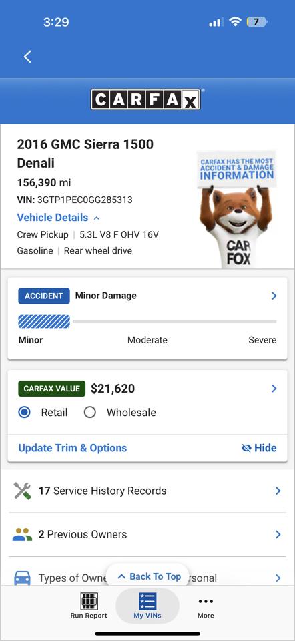295x641 pixels.
Task: Tap the More three-dots icon
Action: click(x=206, y=601)
